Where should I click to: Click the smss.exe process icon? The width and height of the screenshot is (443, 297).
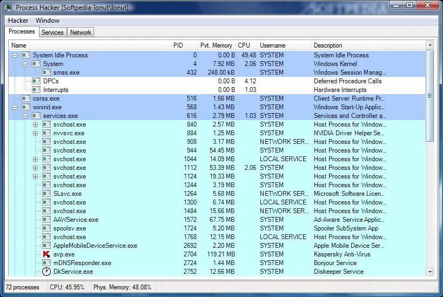coord(46,72)
